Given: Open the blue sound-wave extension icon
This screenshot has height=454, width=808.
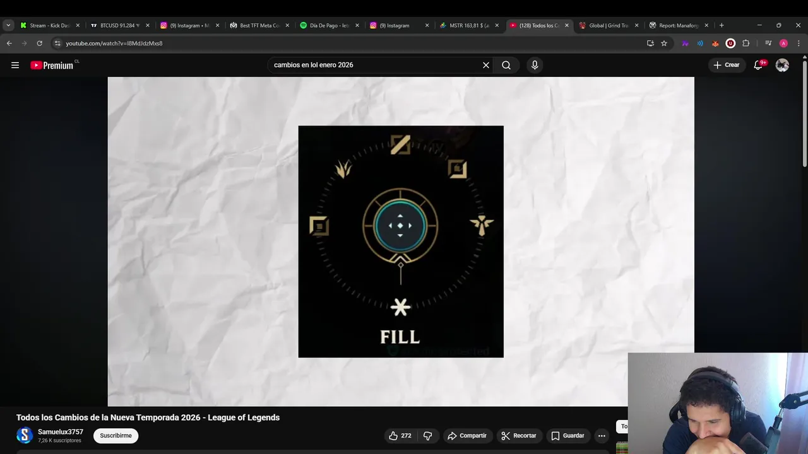Looking at the screenshot, I should pos(700,44).
